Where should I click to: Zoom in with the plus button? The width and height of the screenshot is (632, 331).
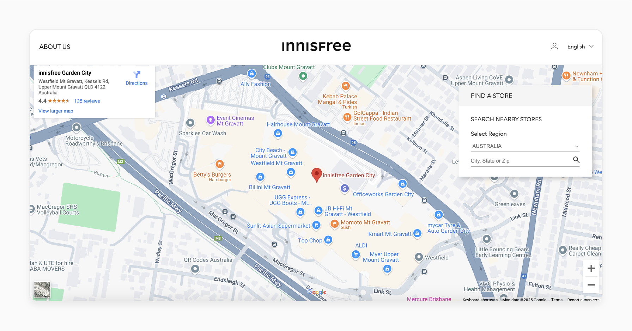591,268
